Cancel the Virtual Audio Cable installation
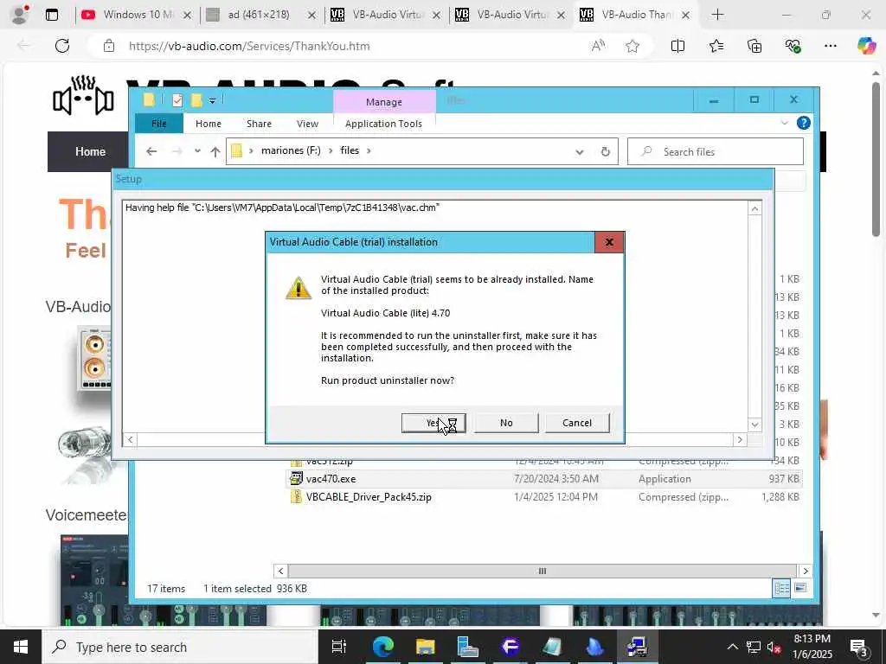Screen dimensions: 886x664 point(577,423)
